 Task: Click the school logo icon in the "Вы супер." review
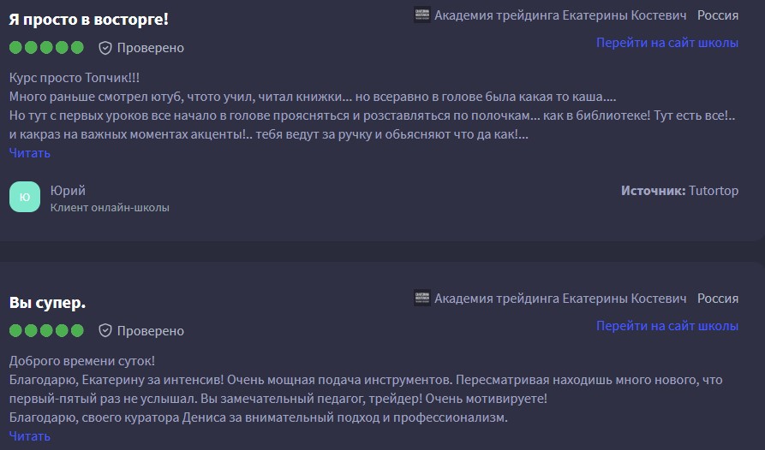(x=421, y=299)
